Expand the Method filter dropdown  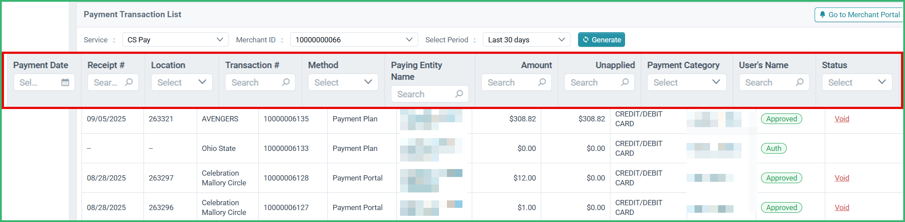343,82
